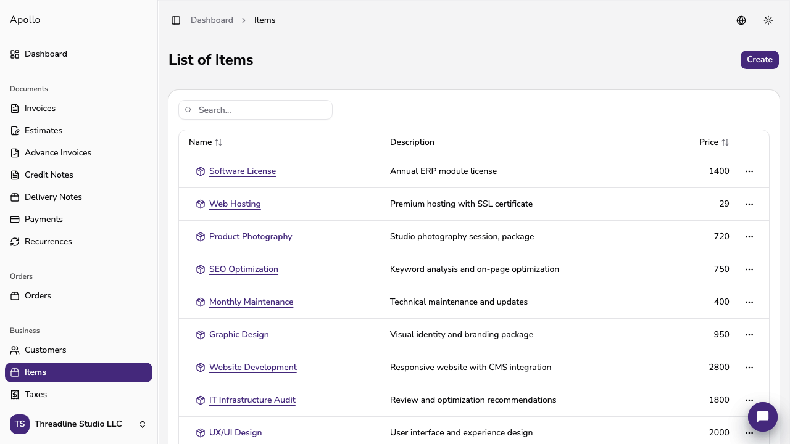Open actions menu for Product Photography row
Viewport: 790px width, 444px height.
point(749,237)
